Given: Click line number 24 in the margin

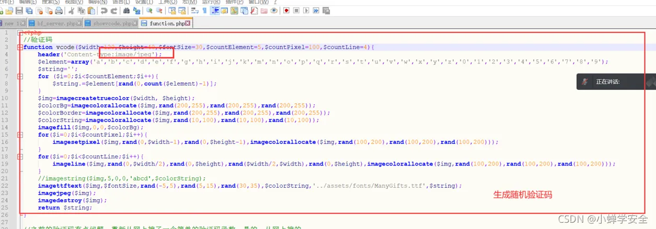Looking at the screenshot, I should point(5,200).
